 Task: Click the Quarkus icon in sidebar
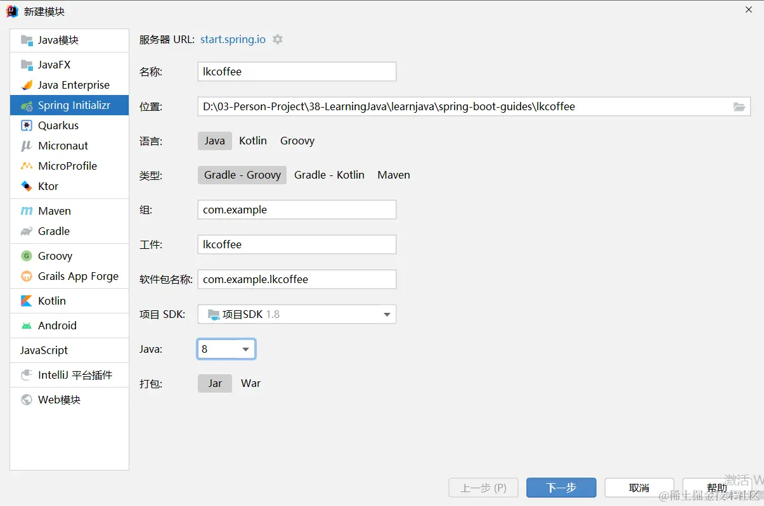[x=27, y=125]
